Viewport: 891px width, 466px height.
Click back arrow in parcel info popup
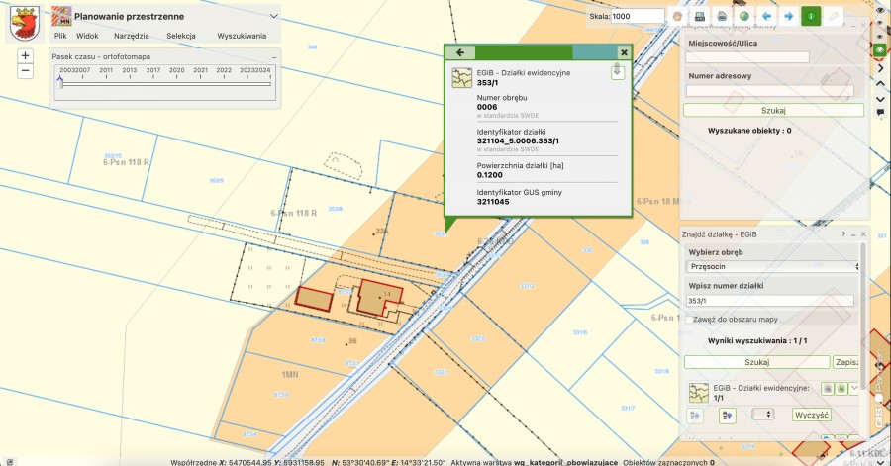459,52
